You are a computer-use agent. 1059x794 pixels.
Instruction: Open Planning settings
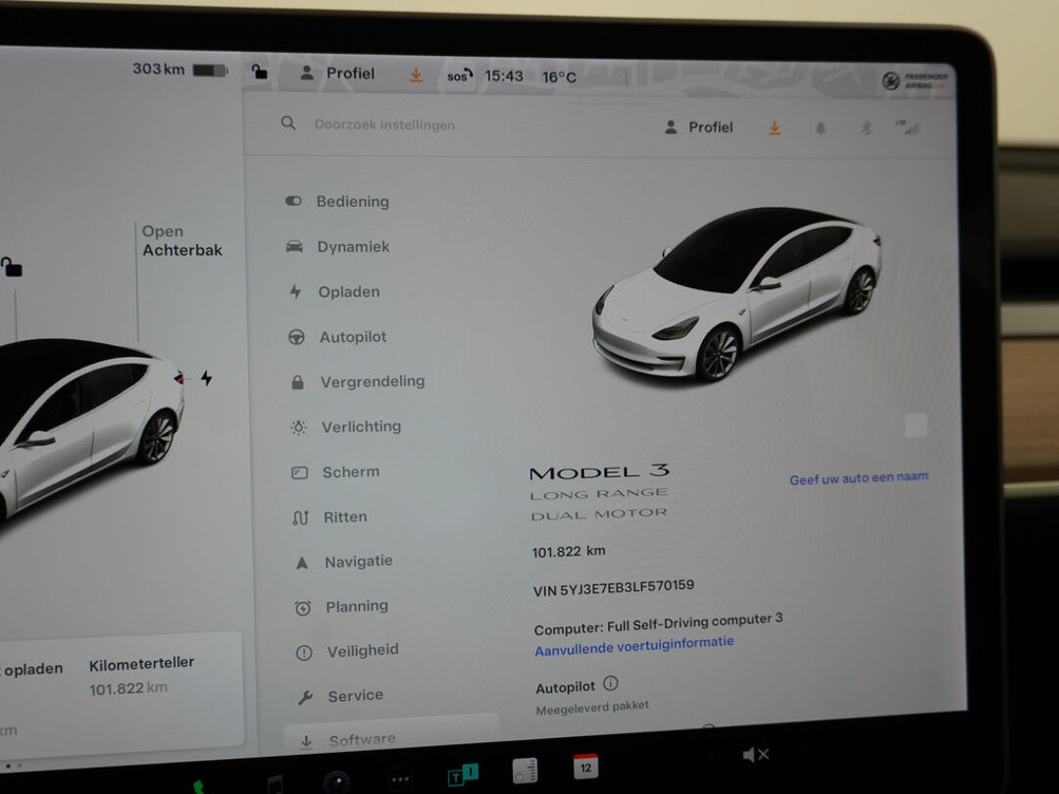[x=342, y=607]
